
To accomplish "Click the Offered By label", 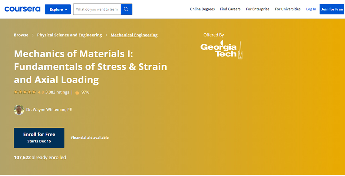I will [214, 35].
